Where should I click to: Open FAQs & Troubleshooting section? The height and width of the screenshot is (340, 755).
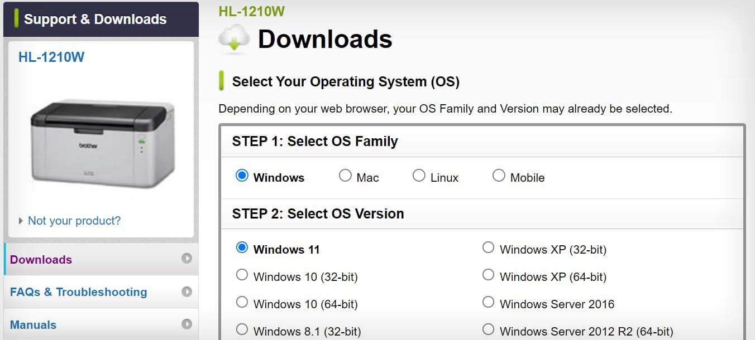point(79,292)
